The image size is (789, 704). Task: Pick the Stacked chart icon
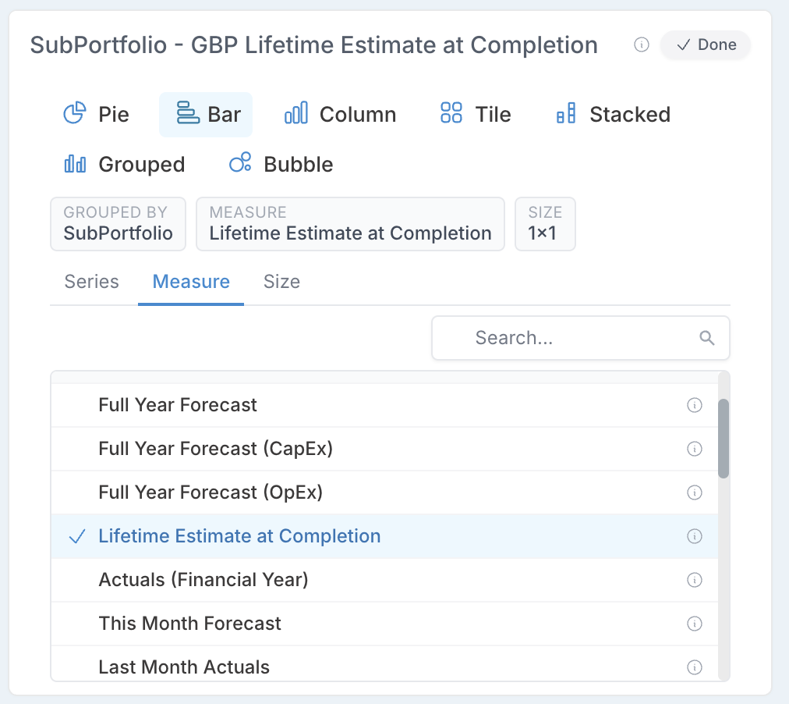click(x=565, y=113)
